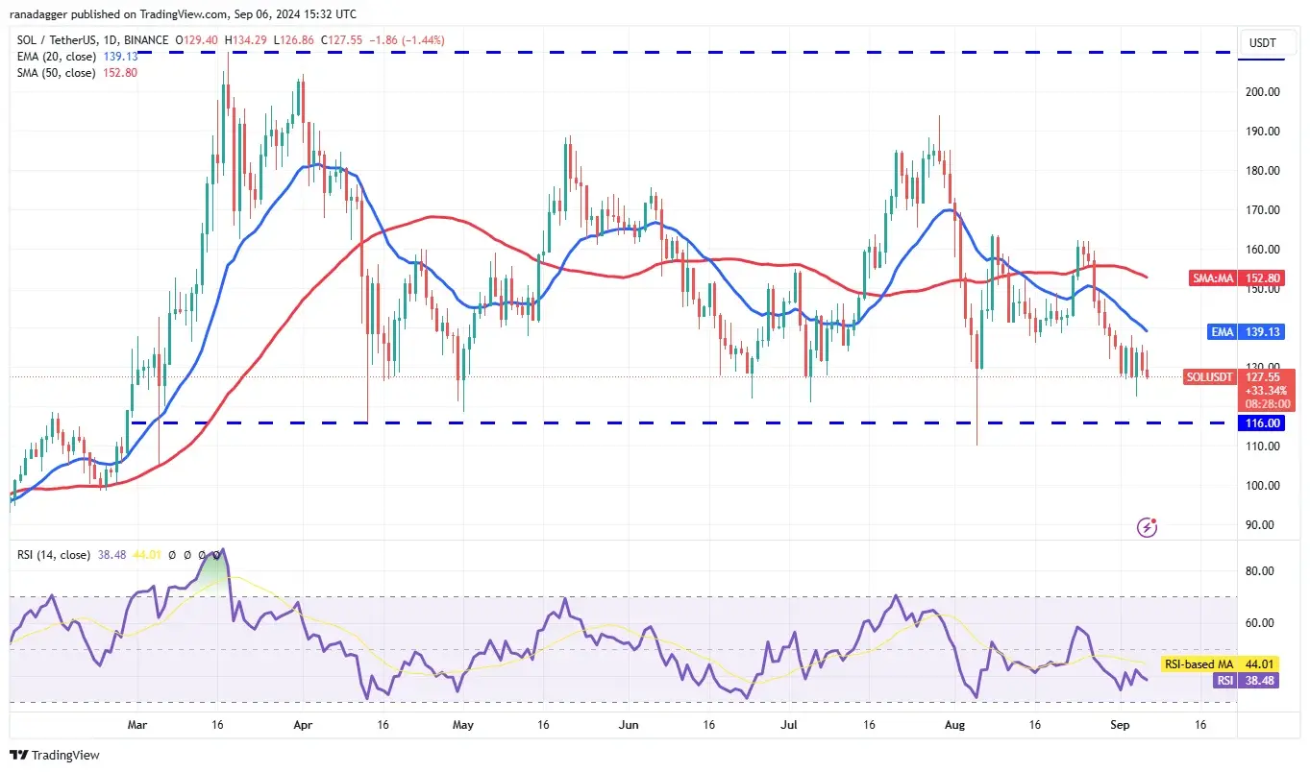Click the RSI-based MA 44.01 label
Image resolution: width=1310 pixels, height=772 pixels.
point(1221,663)
